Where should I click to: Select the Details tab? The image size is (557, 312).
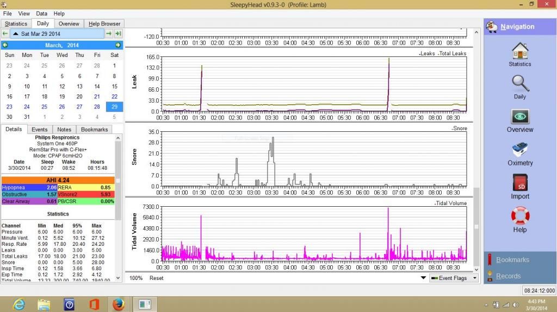pyautogui.click(x=14, y=129)
